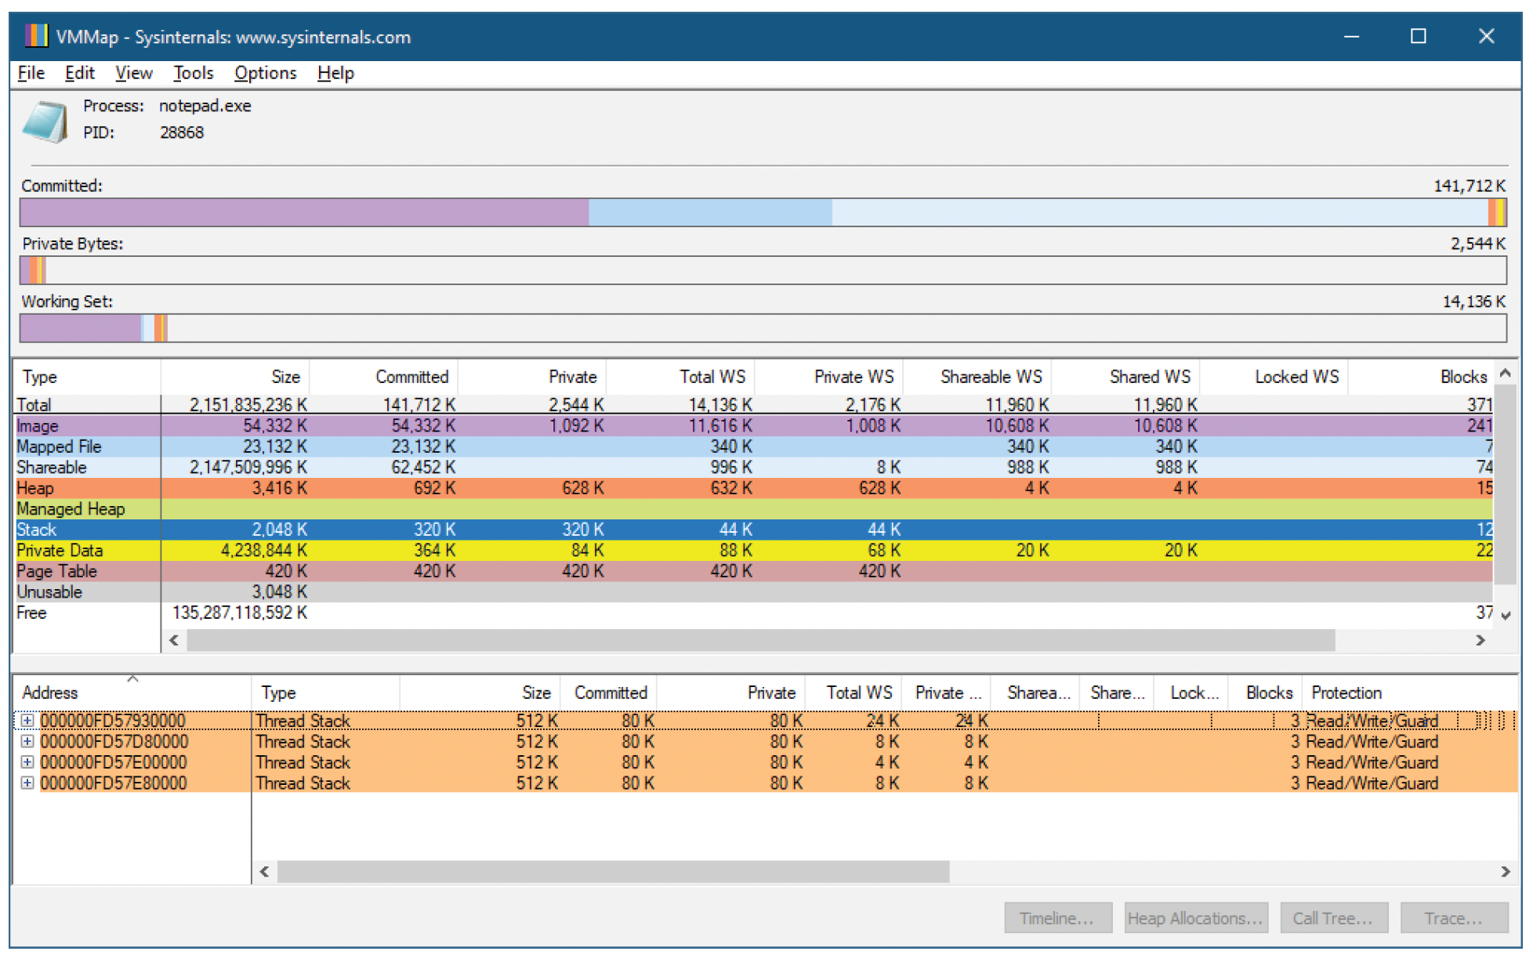Image resolution: width=1533 pixels, height=962 pixels.
Task: Select the Shareable memory type row
Action: (753, 468)
